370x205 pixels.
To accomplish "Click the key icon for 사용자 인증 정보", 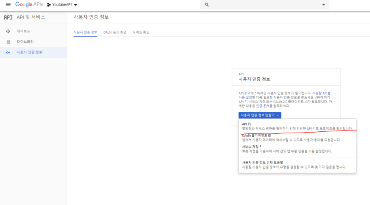I will pyautogui.click(x=8, y=52).
